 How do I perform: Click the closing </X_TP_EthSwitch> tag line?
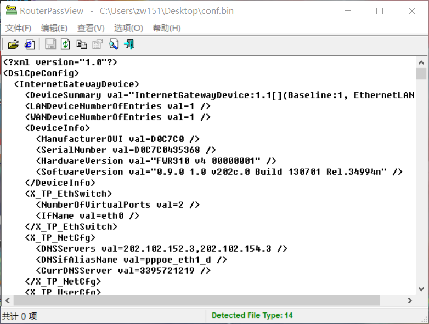tap(71, 226)
